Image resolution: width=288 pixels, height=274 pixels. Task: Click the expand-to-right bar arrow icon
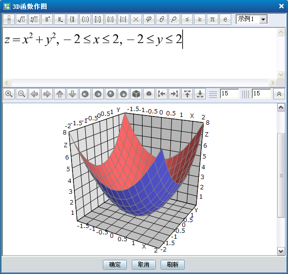[x=174, y=94]
